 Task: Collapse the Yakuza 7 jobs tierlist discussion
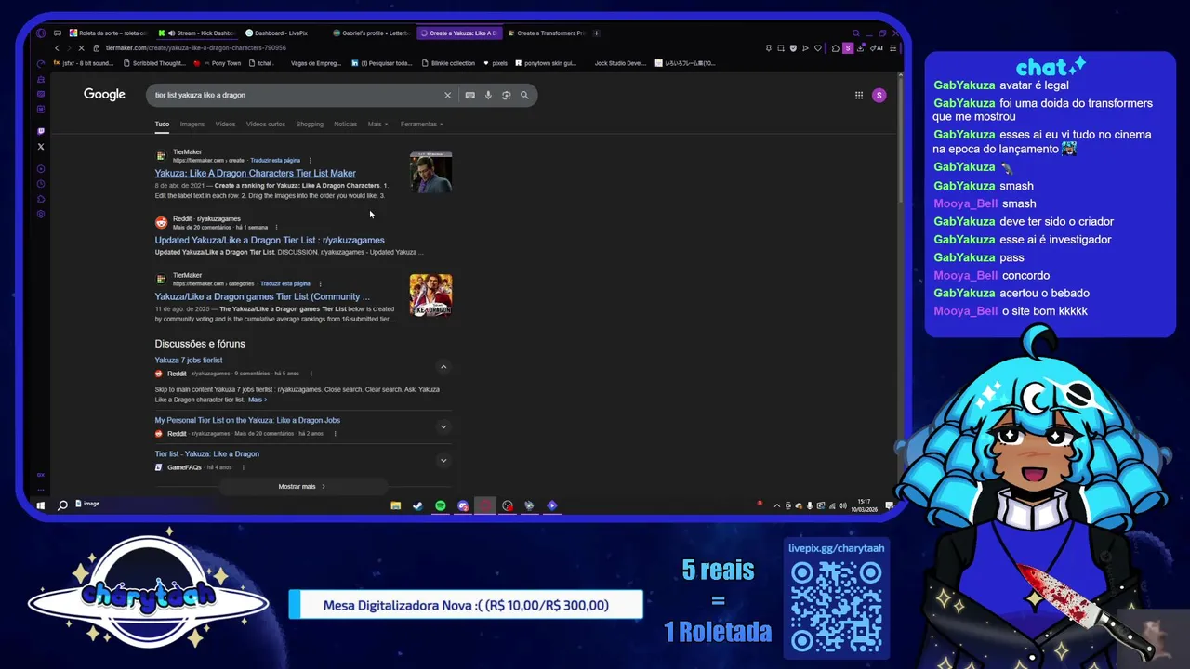[443, 367]
